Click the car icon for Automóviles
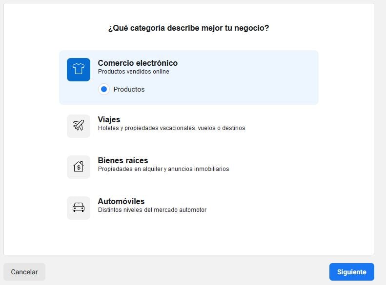Image resolution: width=386 pixels, height=285 pixels. coord(79,208)
